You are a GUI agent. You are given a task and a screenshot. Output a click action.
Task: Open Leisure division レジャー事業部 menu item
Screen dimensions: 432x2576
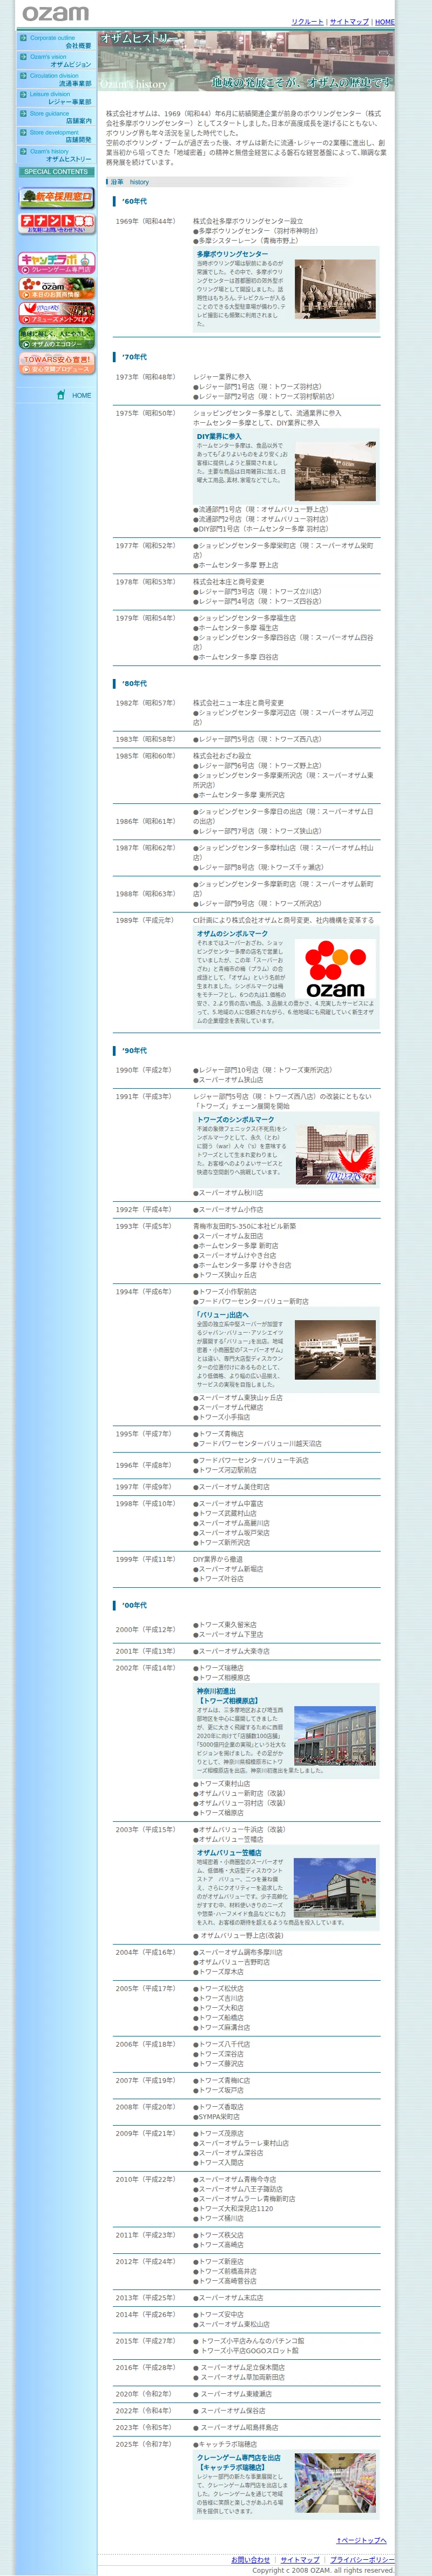(56, 98)
